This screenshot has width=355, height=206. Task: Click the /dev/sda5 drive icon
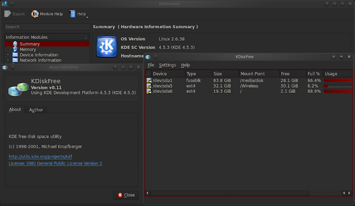(x=149, y=86)
